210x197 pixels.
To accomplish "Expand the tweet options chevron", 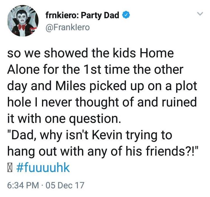I will [200, 13].
